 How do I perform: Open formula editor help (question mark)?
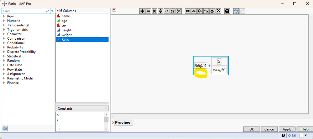click(227, 11)
